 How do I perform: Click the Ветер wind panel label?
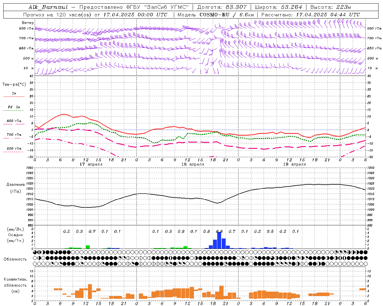pos(28,23)
